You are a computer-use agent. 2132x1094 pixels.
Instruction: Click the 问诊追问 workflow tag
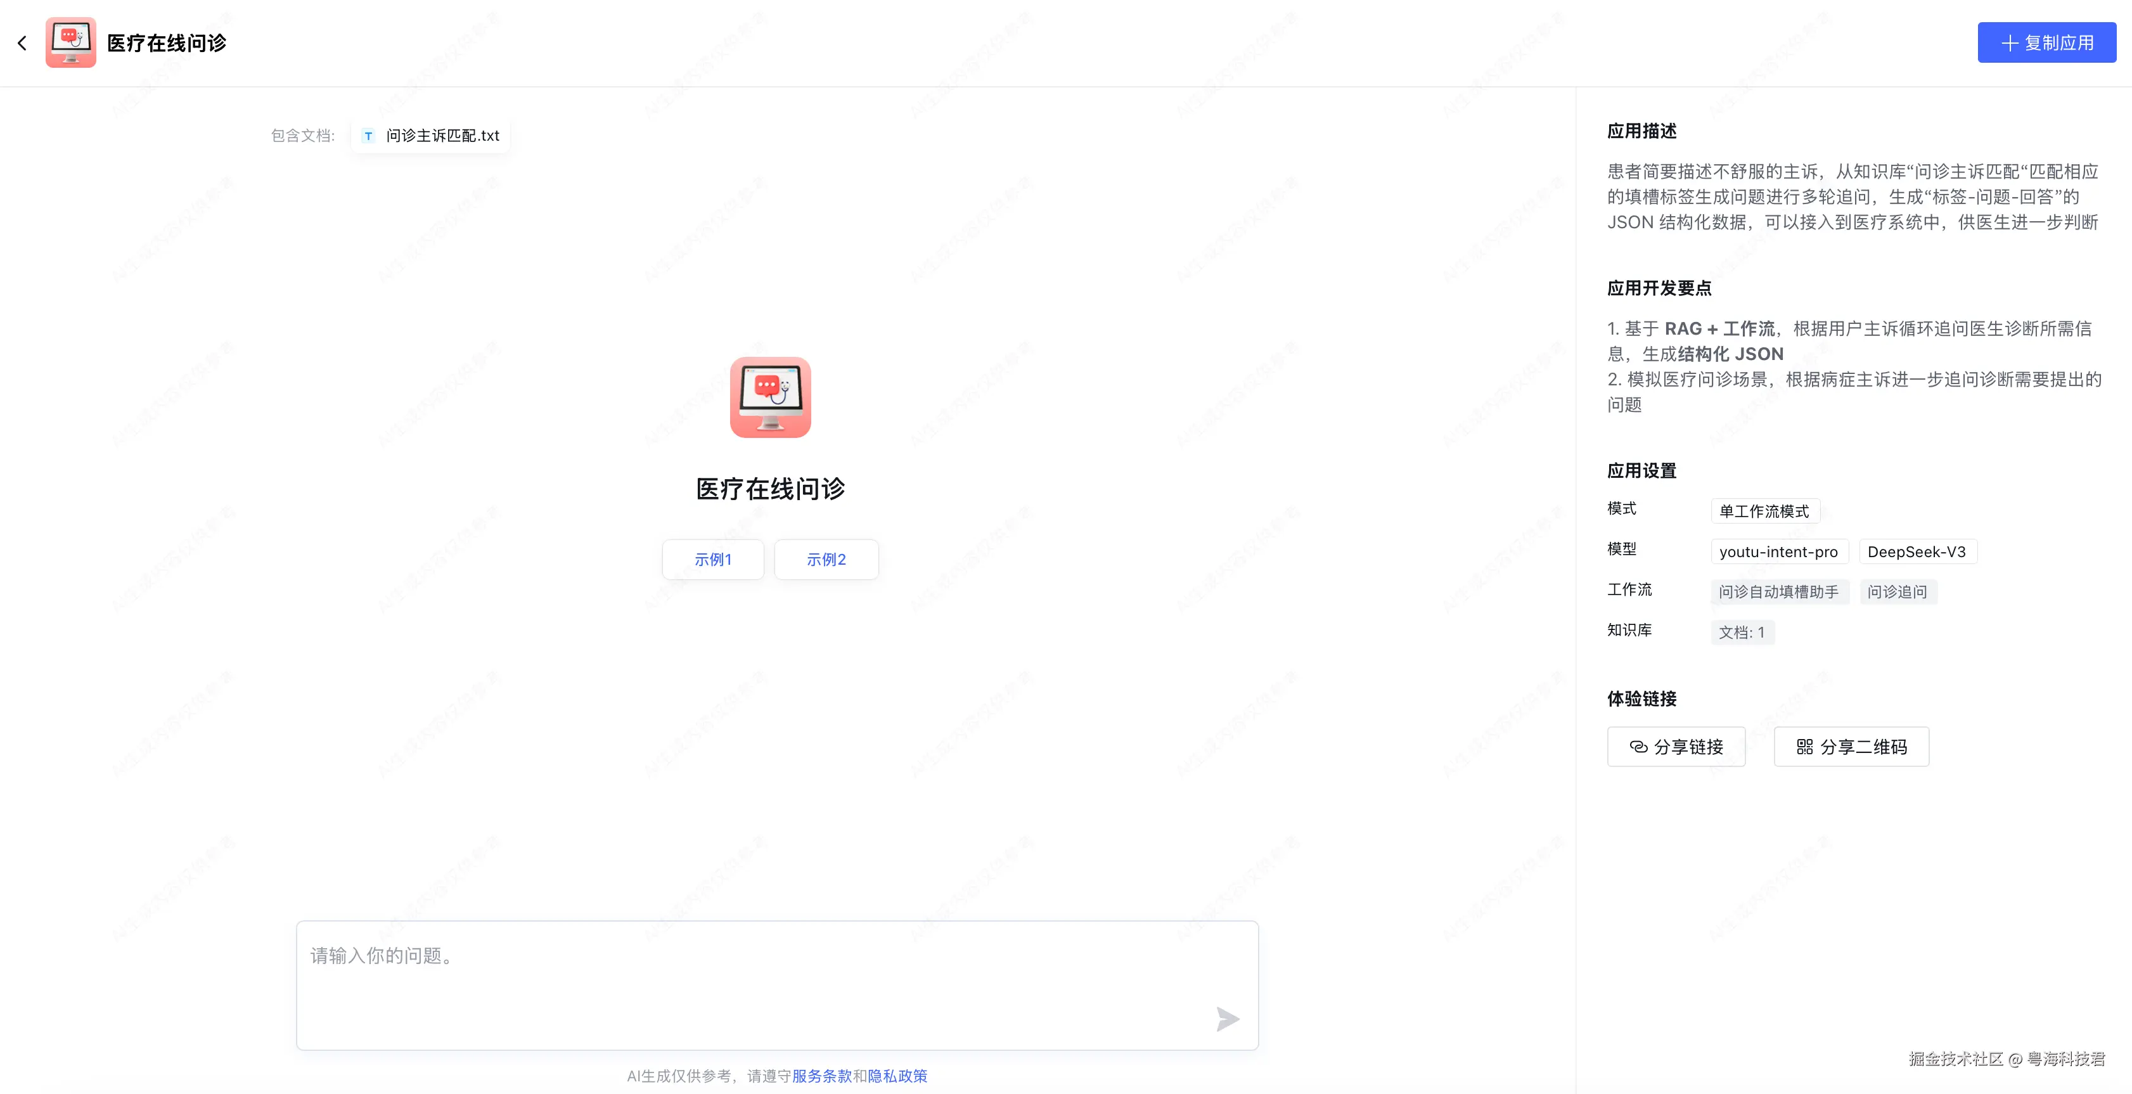pos(1897,592)
